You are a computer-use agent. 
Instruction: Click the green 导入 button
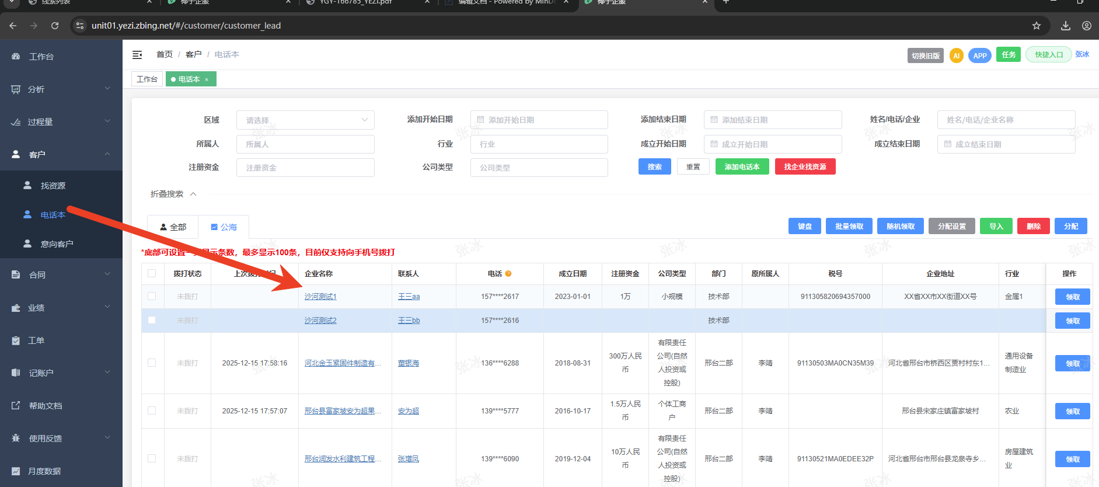[x=996, y=226]
